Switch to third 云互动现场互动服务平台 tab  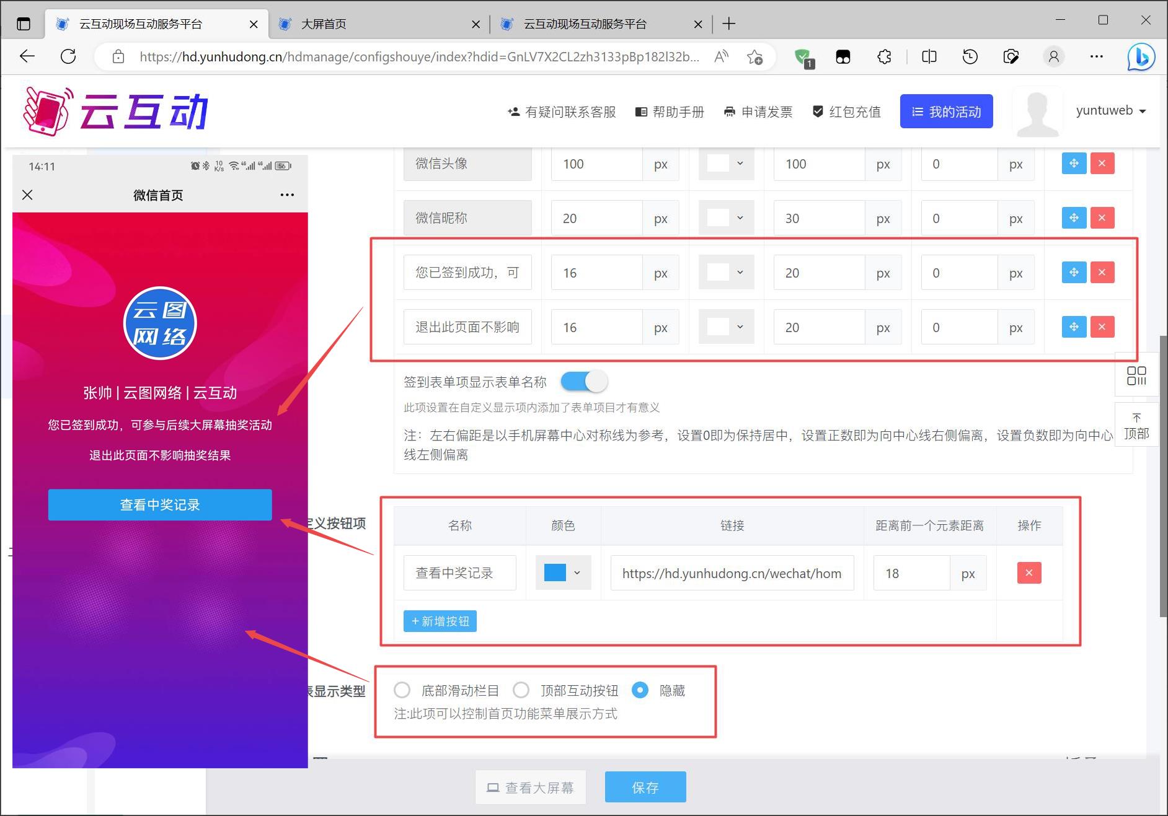point(600,24)
